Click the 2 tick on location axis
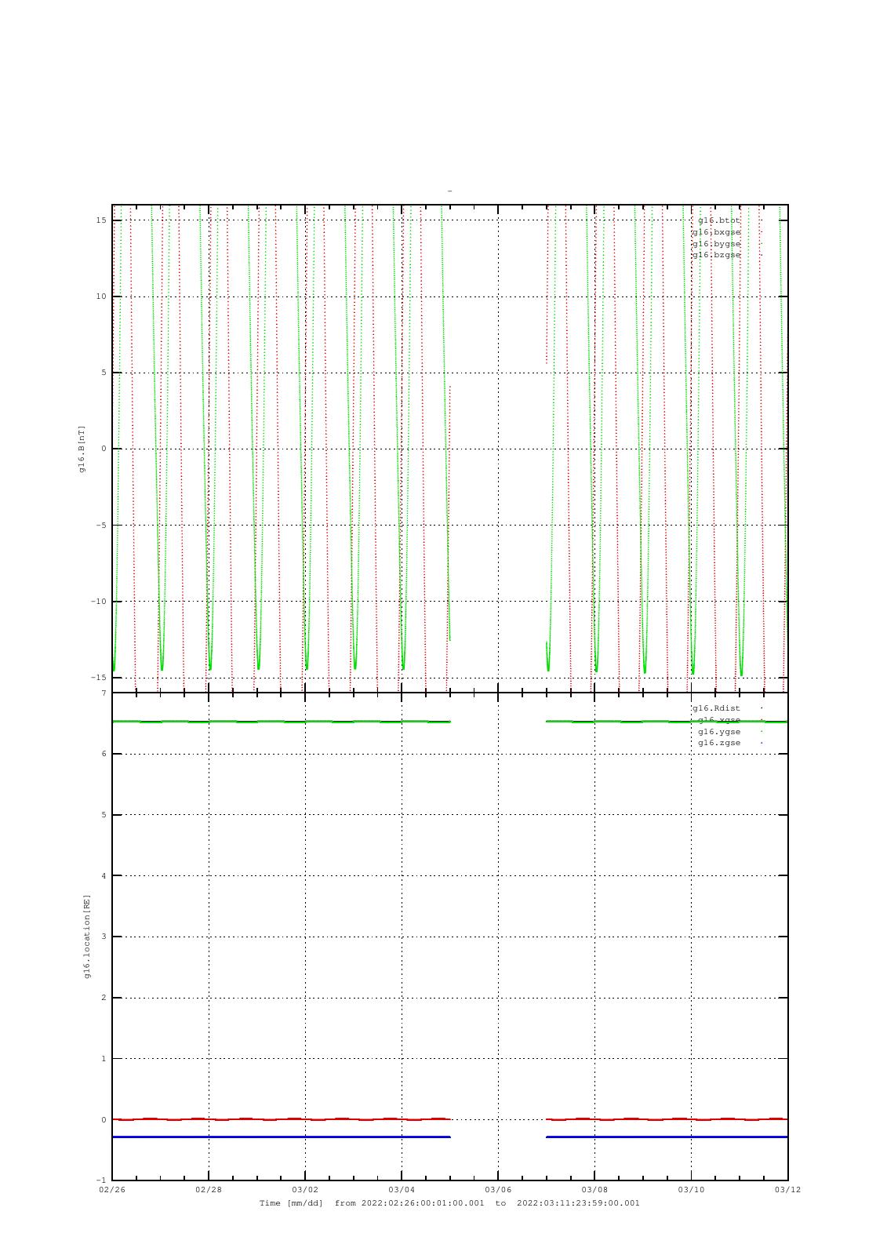This screenshot has width=887, height=1255. tap(104, 998)
